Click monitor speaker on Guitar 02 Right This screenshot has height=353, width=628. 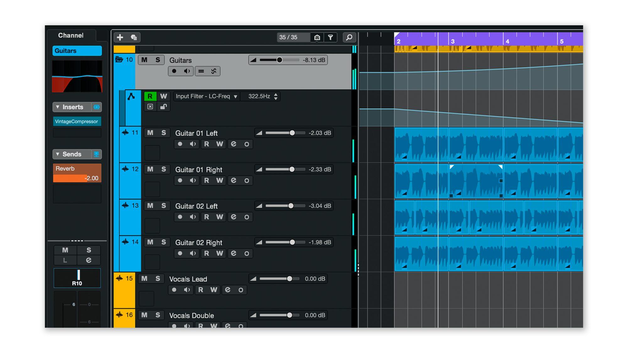coord(193,253)
